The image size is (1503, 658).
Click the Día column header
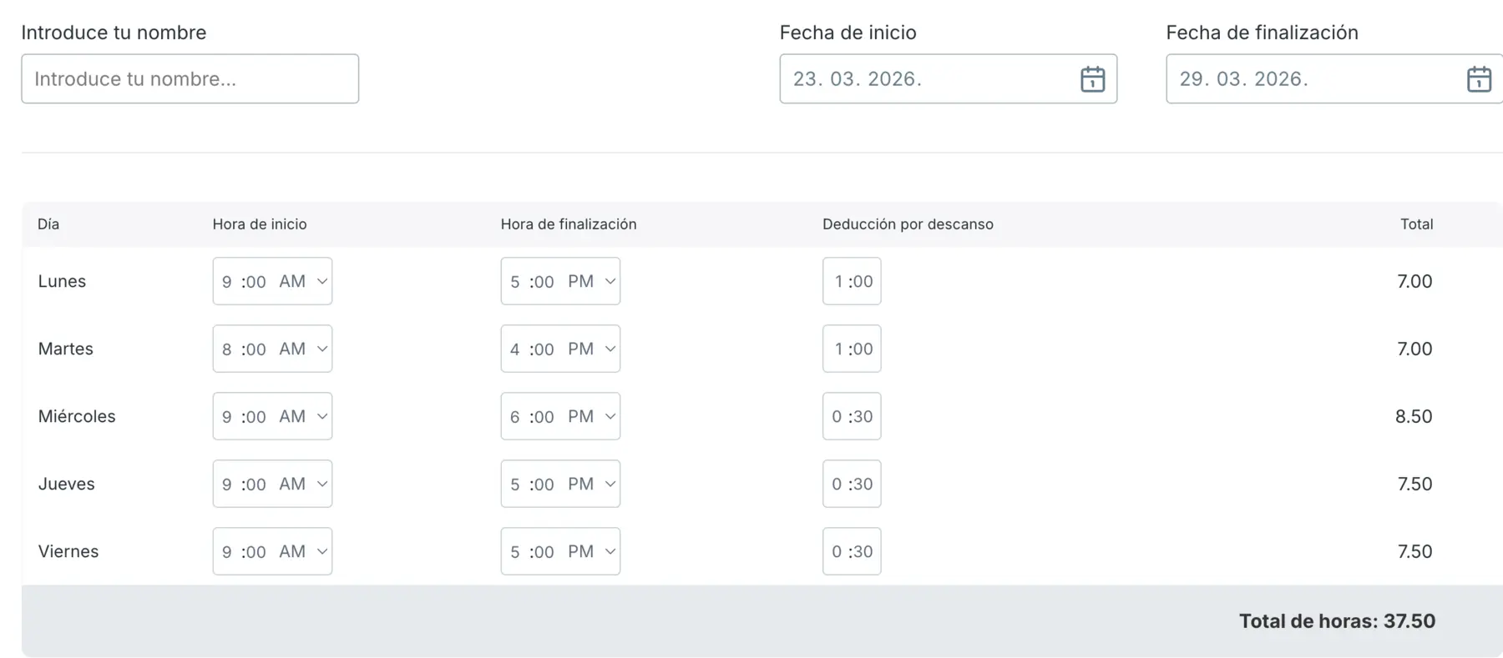[48, 224]
